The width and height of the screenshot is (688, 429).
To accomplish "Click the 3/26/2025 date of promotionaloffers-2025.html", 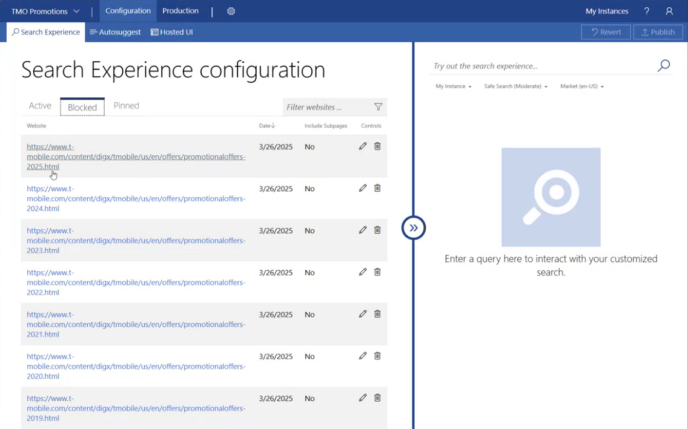I will click(x=276, y=147).
